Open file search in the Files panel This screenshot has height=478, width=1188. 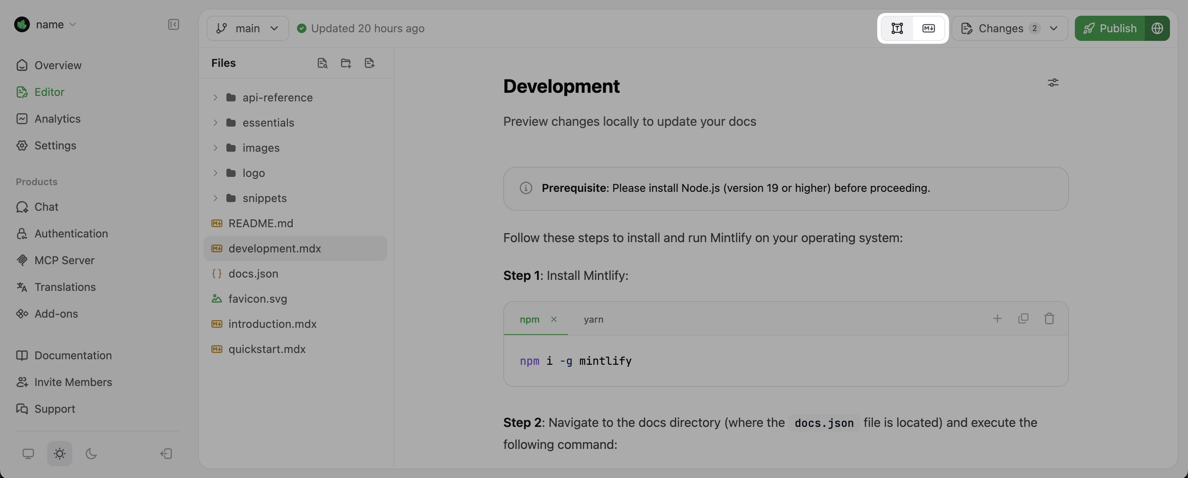(x=323, y=63)
